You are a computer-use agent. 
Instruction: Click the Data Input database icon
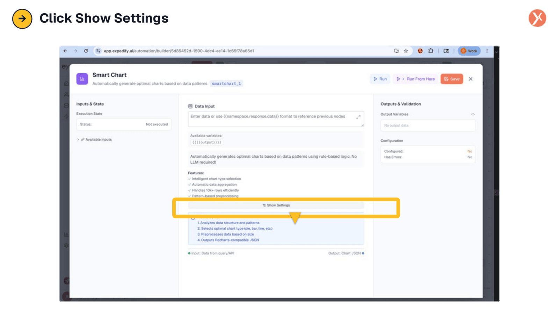[190, 106]
